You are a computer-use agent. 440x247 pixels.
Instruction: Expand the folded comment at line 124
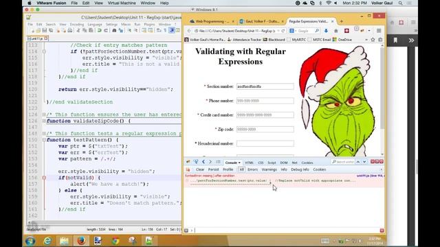coord(44,115)
